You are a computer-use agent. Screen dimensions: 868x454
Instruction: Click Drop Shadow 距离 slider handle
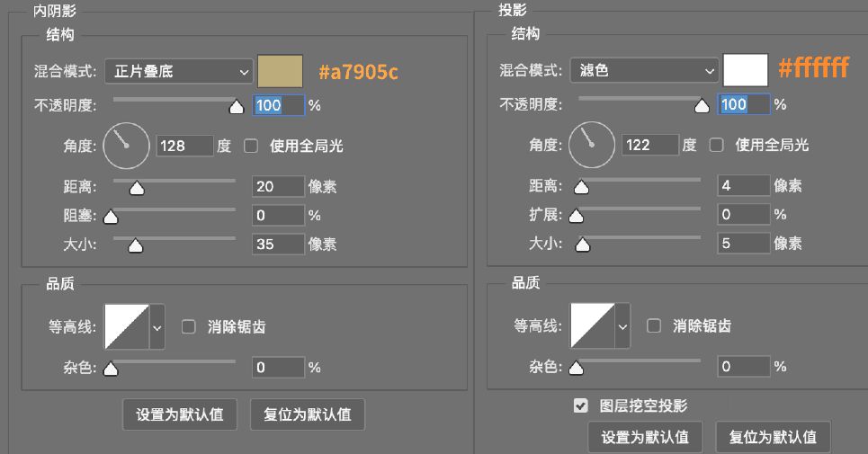pyautogui.click(x=581, y=187)
